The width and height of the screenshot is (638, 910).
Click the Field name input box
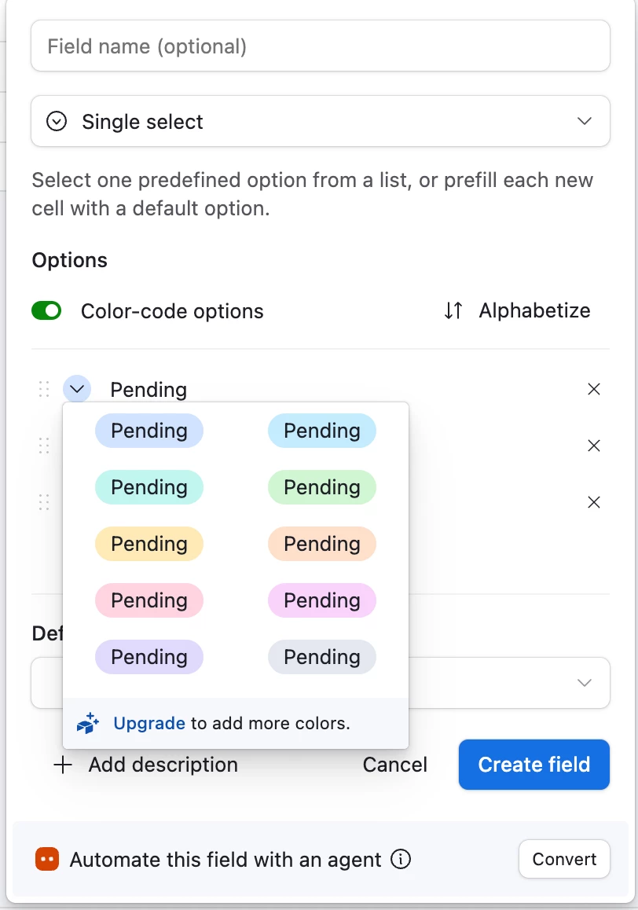tap(321, 46)
